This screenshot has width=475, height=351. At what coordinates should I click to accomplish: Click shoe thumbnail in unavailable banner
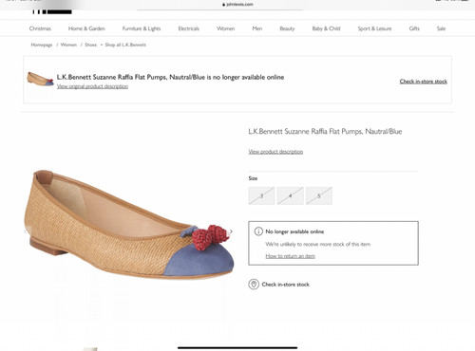pyautogui.click(x=40, y=79)
